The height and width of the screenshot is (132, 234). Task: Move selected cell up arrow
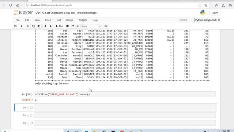click(45, 26)
